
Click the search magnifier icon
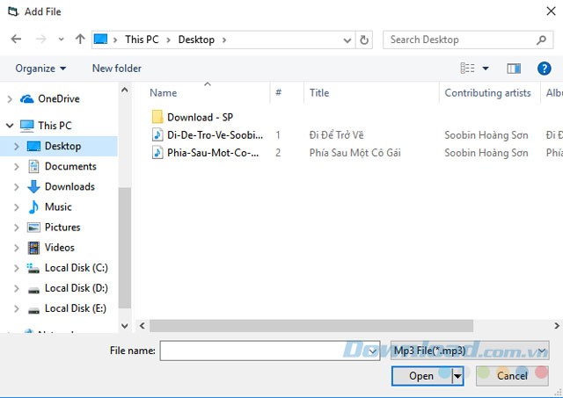tap(541, 40)
